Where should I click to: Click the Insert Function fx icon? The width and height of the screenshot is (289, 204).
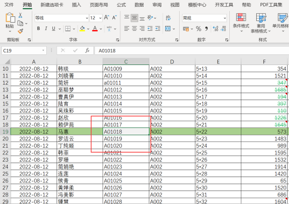pos(87,51)
